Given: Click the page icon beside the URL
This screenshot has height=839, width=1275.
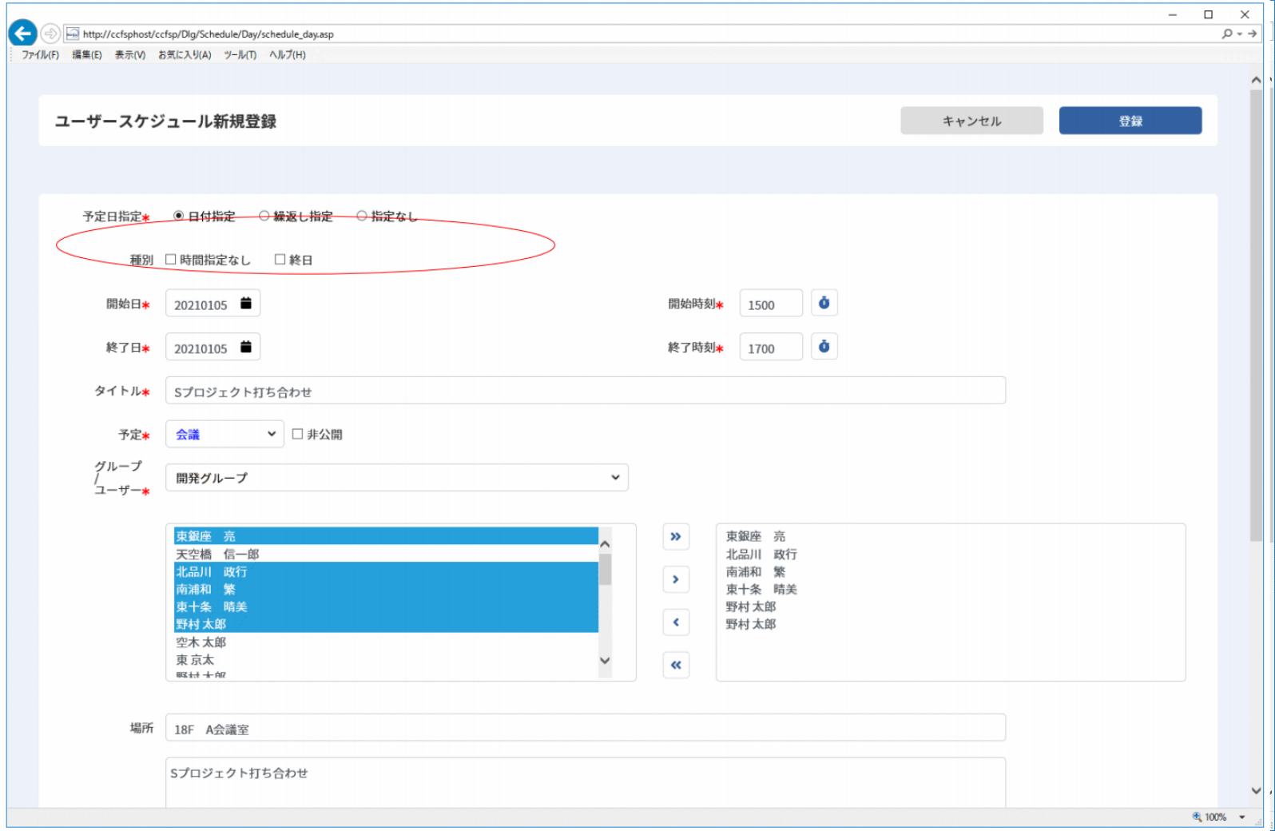Looking at the screenshot, I should coord(73,34).
